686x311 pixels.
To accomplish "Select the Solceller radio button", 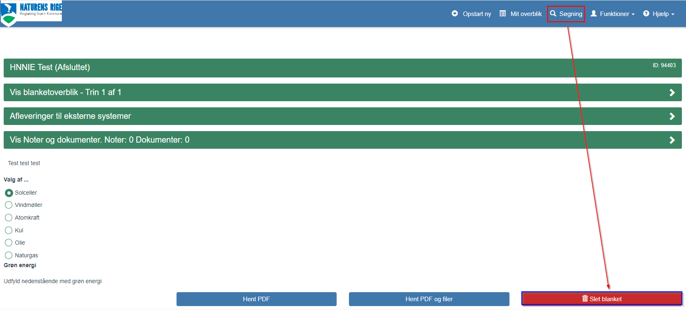I will point(9,193).
